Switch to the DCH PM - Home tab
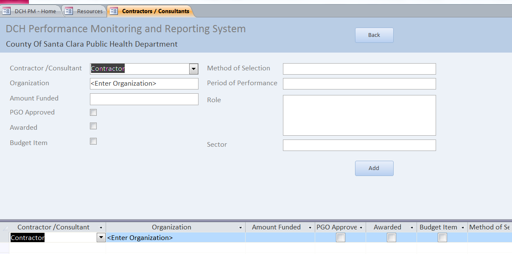512x254 pixels. 30,11
